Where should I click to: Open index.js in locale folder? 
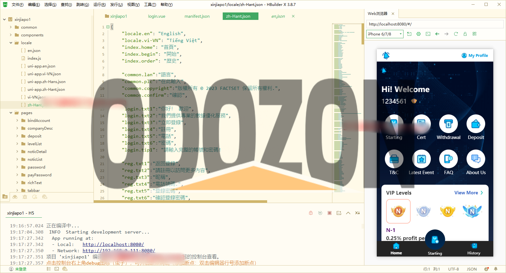34,58
